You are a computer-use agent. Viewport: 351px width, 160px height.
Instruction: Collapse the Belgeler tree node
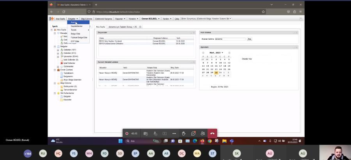[x=55, y=46]
